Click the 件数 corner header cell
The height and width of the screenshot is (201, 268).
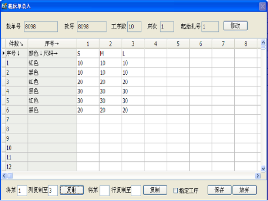tap(16, 44)
